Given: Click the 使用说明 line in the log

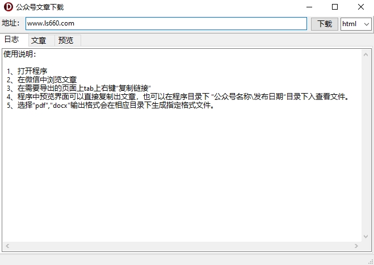Looking at the screenshot, I should [20, 54].
